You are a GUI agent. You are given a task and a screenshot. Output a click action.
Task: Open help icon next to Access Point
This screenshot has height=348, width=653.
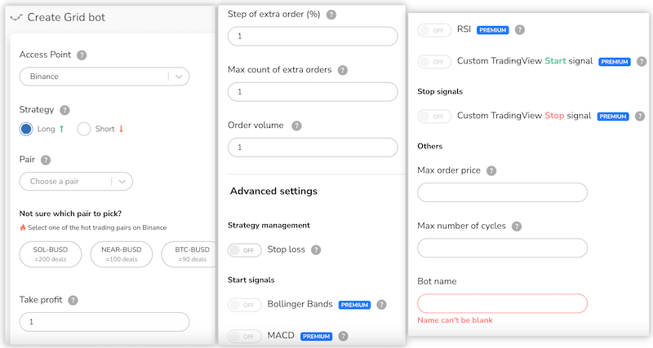(x=82, y=55)
